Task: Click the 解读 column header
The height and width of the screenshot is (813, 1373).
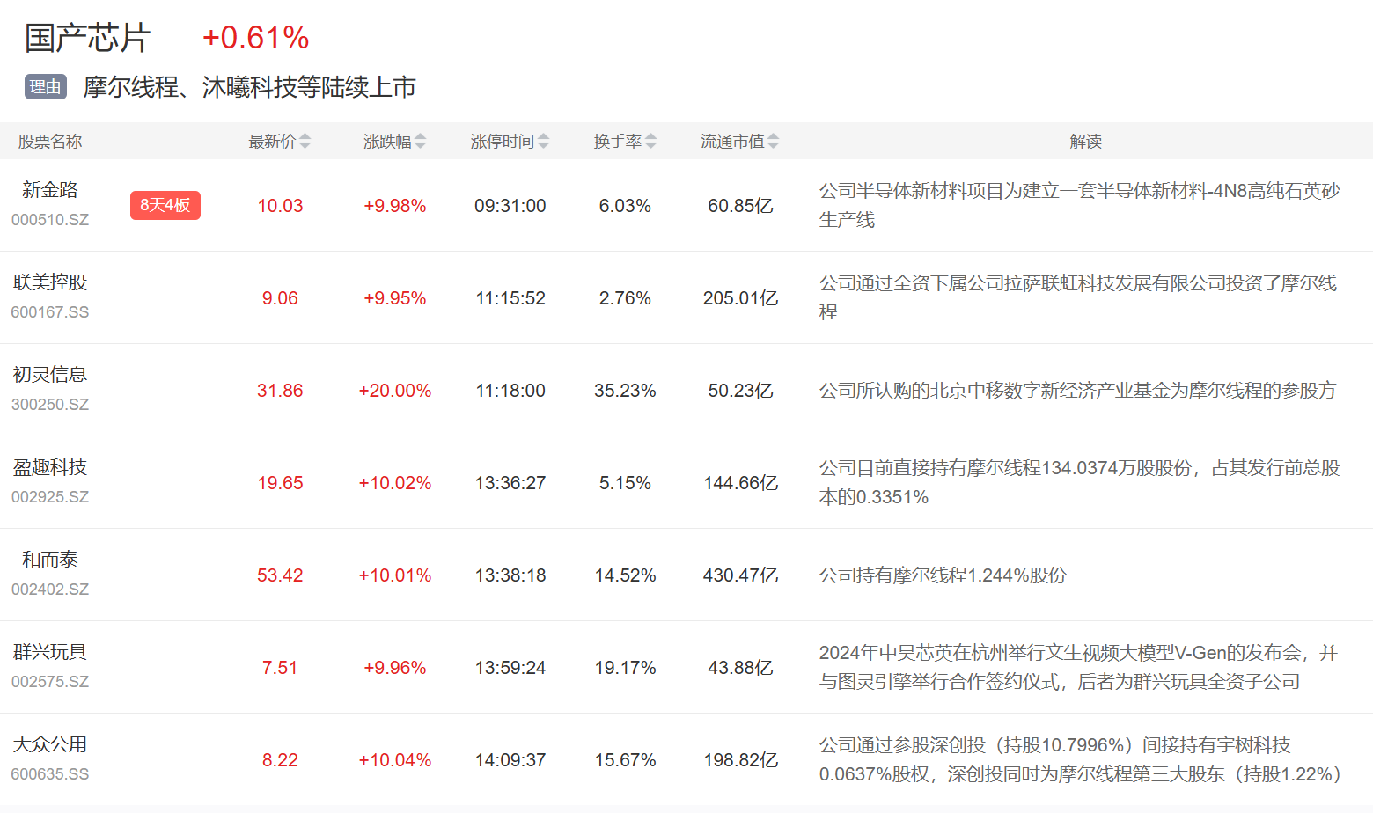Action: coord(1085,142)
